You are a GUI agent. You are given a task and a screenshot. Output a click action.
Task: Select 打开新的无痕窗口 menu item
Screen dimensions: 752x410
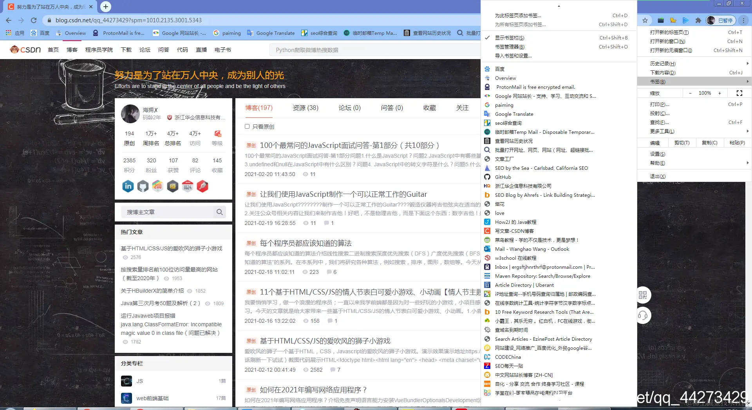[694, 50]
